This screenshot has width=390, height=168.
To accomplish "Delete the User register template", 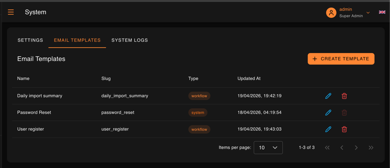I will pos(344,129).
